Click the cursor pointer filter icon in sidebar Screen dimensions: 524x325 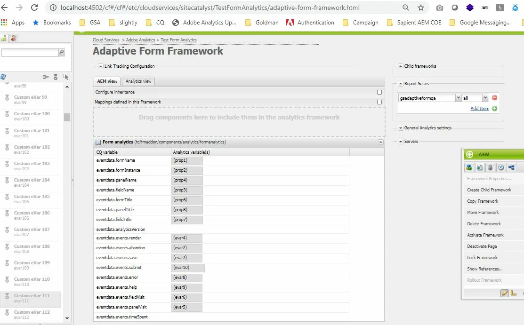[65, 77]
